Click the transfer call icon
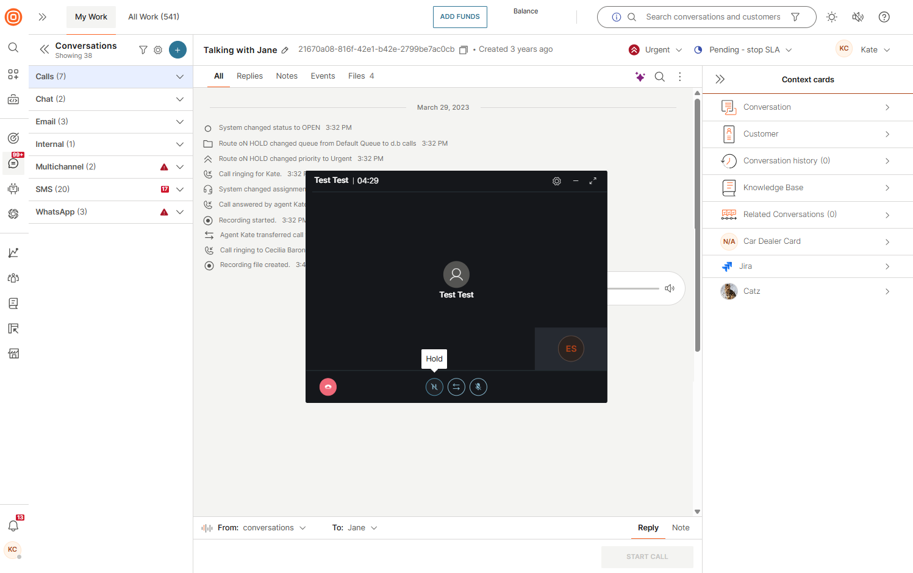 pyautogui.click(x=456, y=387)
